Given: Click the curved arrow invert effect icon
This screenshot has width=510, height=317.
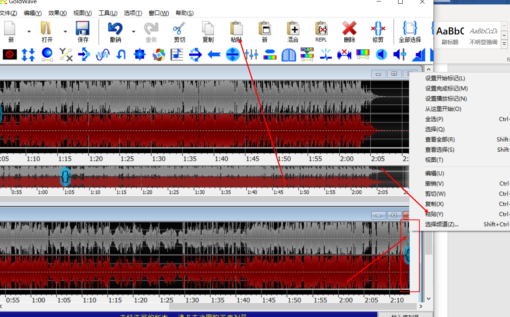Looking at the screenshot, I should tap(121, 55).
